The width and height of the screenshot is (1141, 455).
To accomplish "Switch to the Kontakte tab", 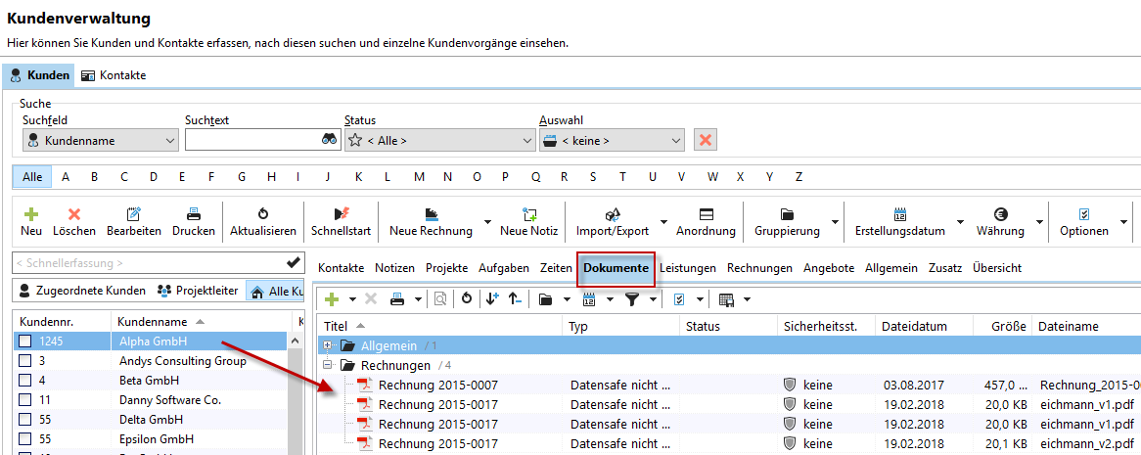I will [x=114, y=75].
